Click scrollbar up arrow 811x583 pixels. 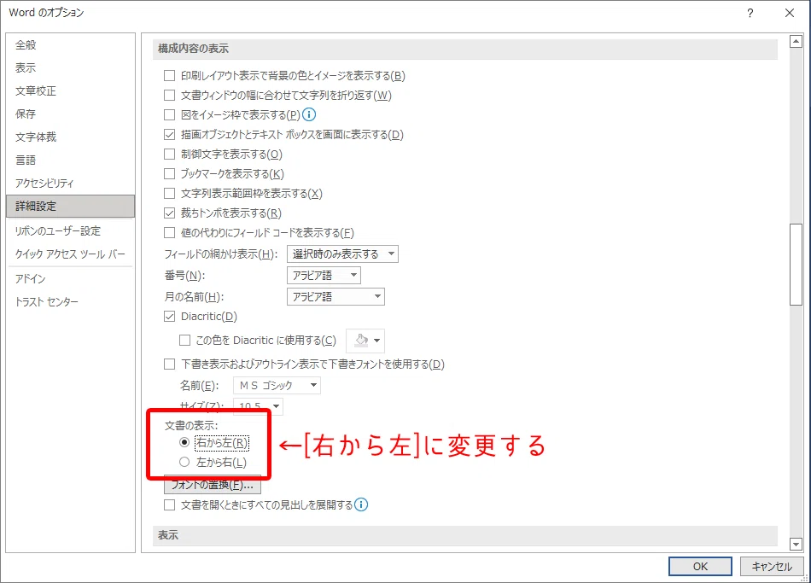pos(796,41)
